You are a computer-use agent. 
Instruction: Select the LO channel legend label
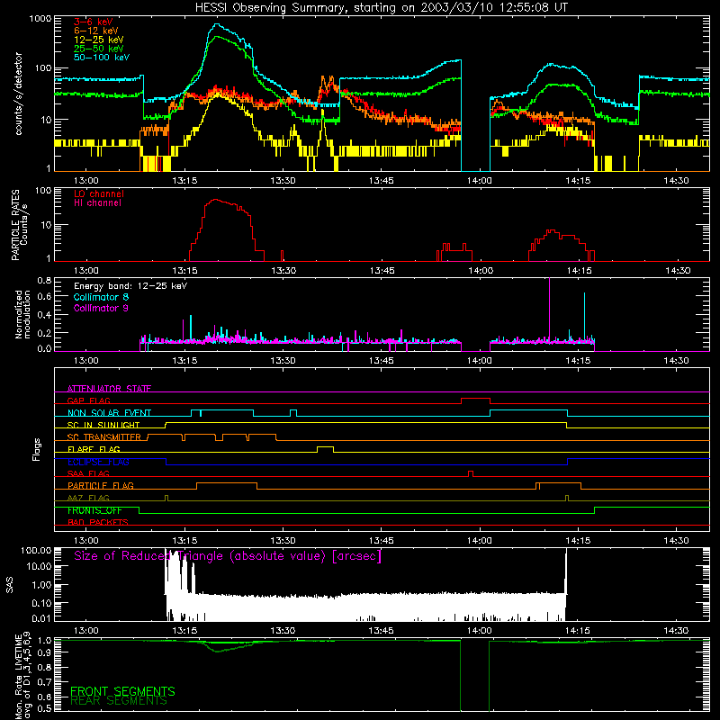click(x=99, y=193)
